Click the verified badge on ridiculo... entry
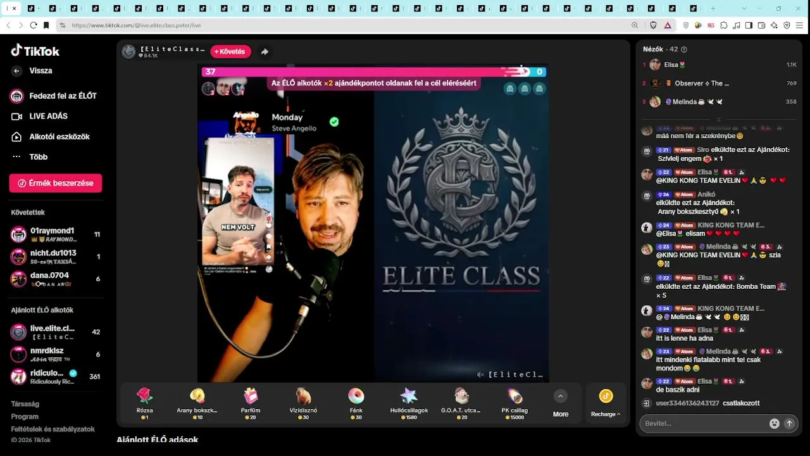810x456 pixels. (73, 373)
